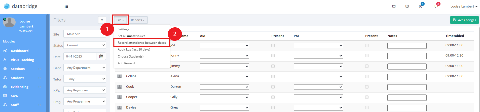Image resolution: width=480 pixels, height=112 pixels.
Task: Open the AM dropdown for Sally Cooper
Action: [224, 97]
